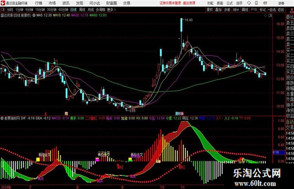Click the 16.40 high price label
The image size is (294, 189).
[x=189, y=20]
